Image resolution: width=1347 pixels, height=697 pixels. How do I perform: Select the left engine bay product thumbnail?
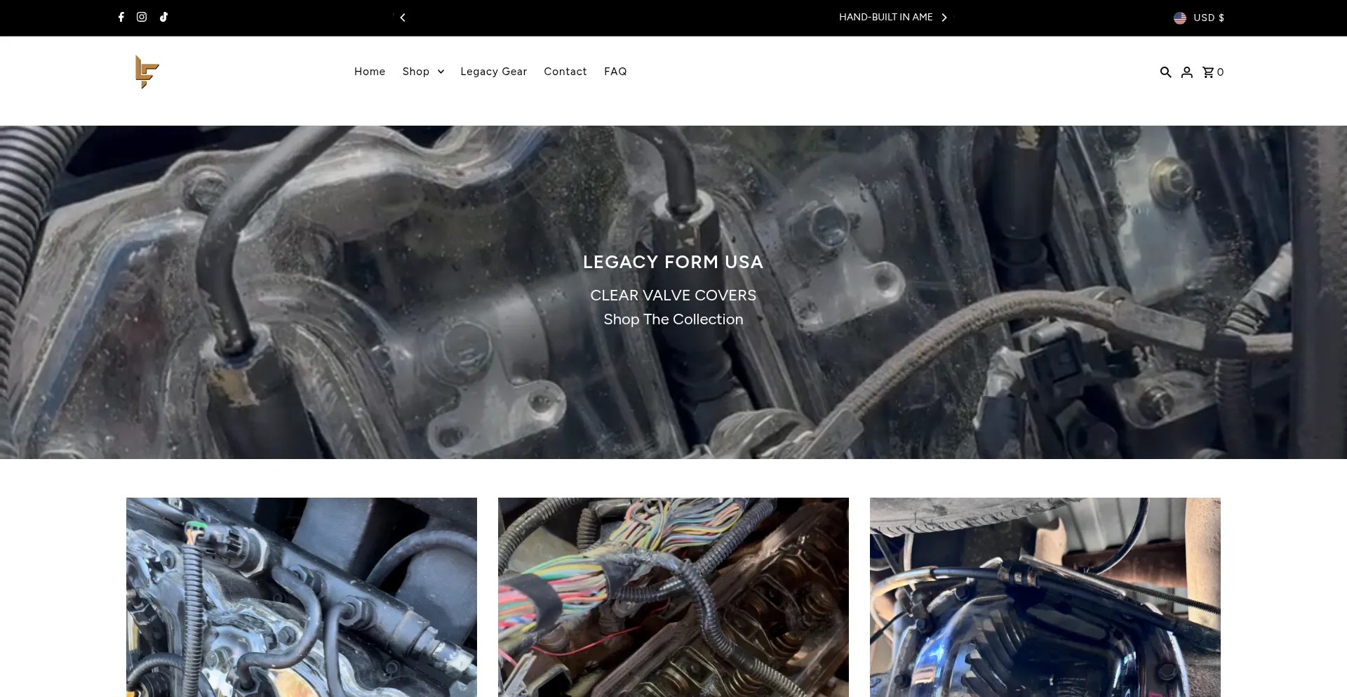302,597
